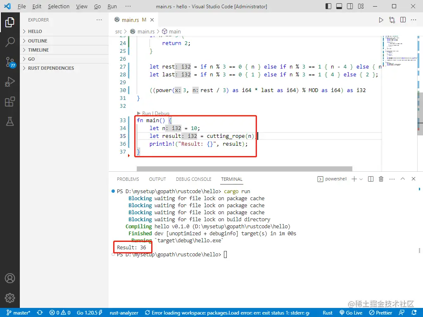Customize layout icon in title bar
The width and height of the screenshot is (423, 317).
pos(361,6)
